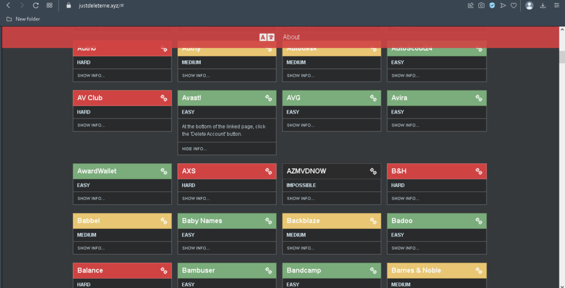Click the send/flow arrow icon in toolbar
This screenshot has height=288, width=565.
[x=503, y=6]
